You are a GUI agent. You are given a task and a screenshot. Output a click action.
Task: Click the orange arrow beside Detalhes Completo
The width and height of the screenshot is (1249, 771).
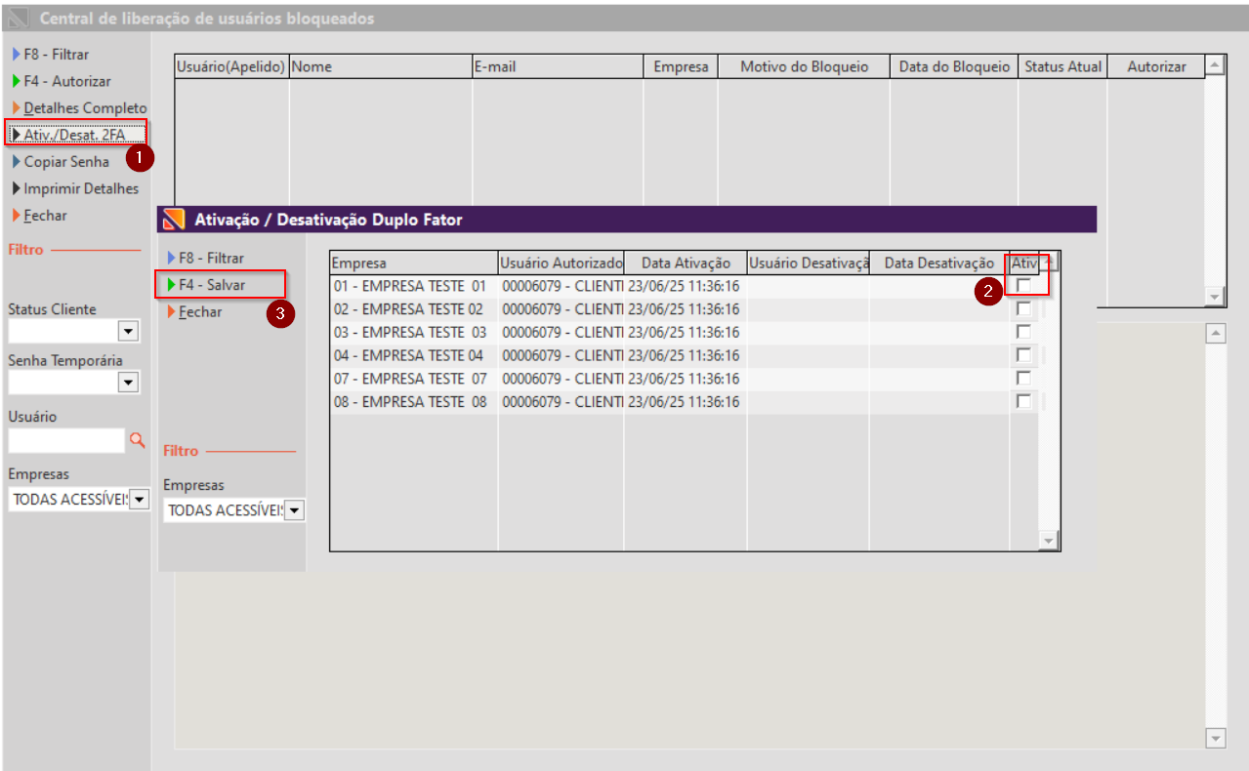pos(16,107)
